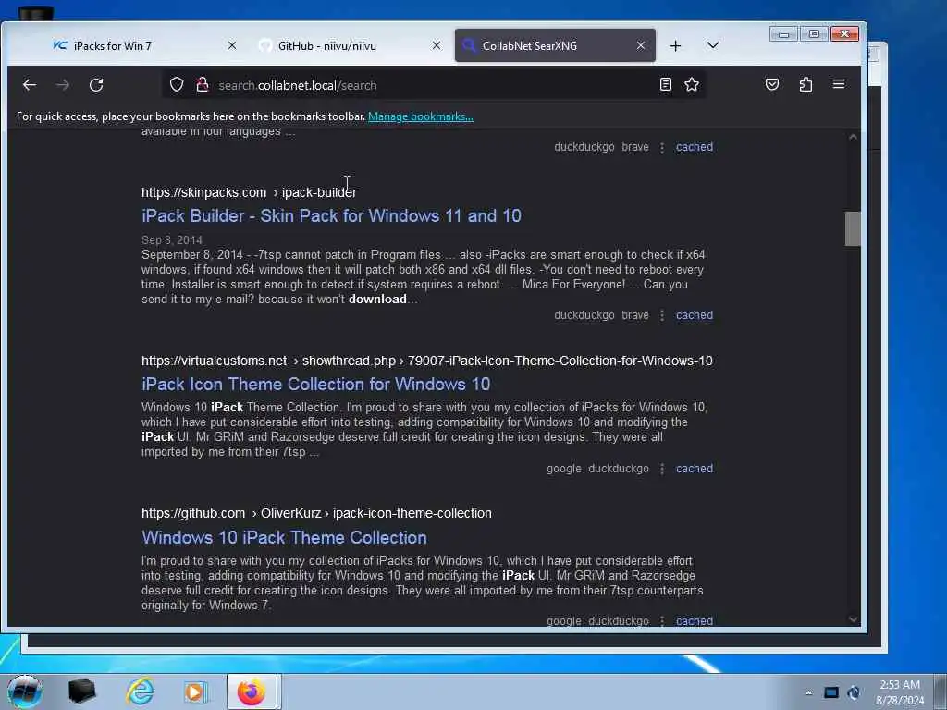
Task: Open the virtualcustoms.net showthread URL
Action: [427, 361]
